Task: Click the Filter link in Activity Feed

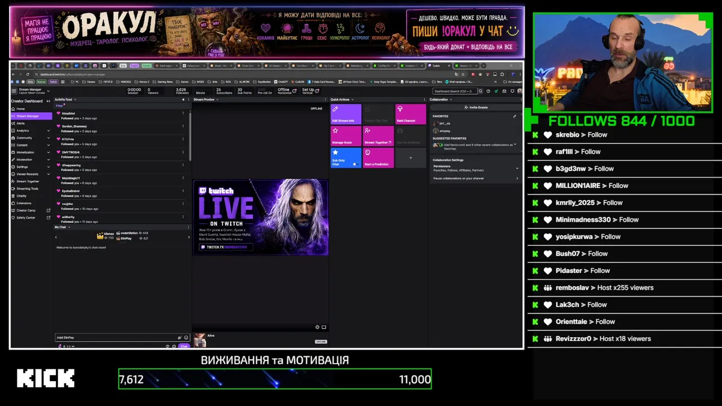Action: (x=59, y=105)
